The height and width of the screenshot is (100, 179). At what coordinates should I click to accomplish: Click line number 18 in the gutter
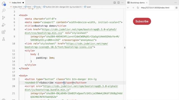[x=14, y=76]
